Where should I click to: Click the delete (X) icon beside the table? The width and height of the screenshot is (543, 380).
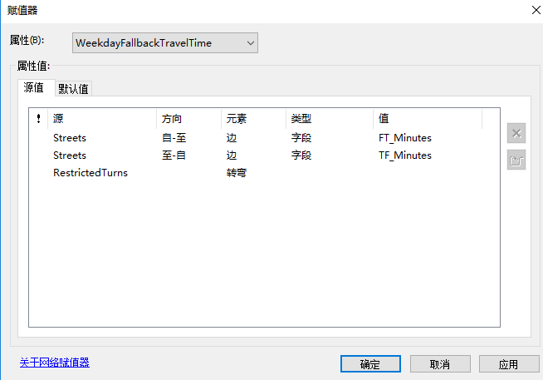click(x=516, y=133)
